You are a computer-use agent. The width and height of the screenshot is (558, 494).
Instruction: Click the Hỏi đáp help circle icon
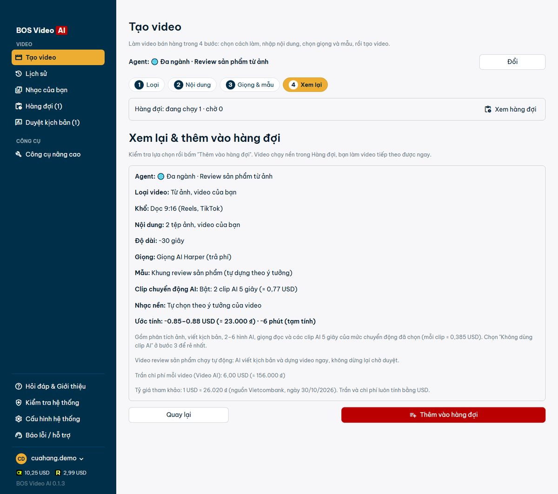(x=19, y=386)
